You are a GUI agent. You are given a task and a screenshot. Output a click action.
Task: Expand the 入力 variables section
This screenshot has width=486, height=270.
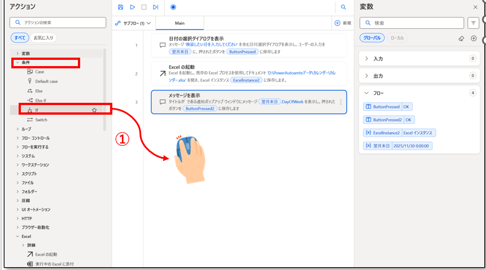pyautogui.click(x=366, y=58)
